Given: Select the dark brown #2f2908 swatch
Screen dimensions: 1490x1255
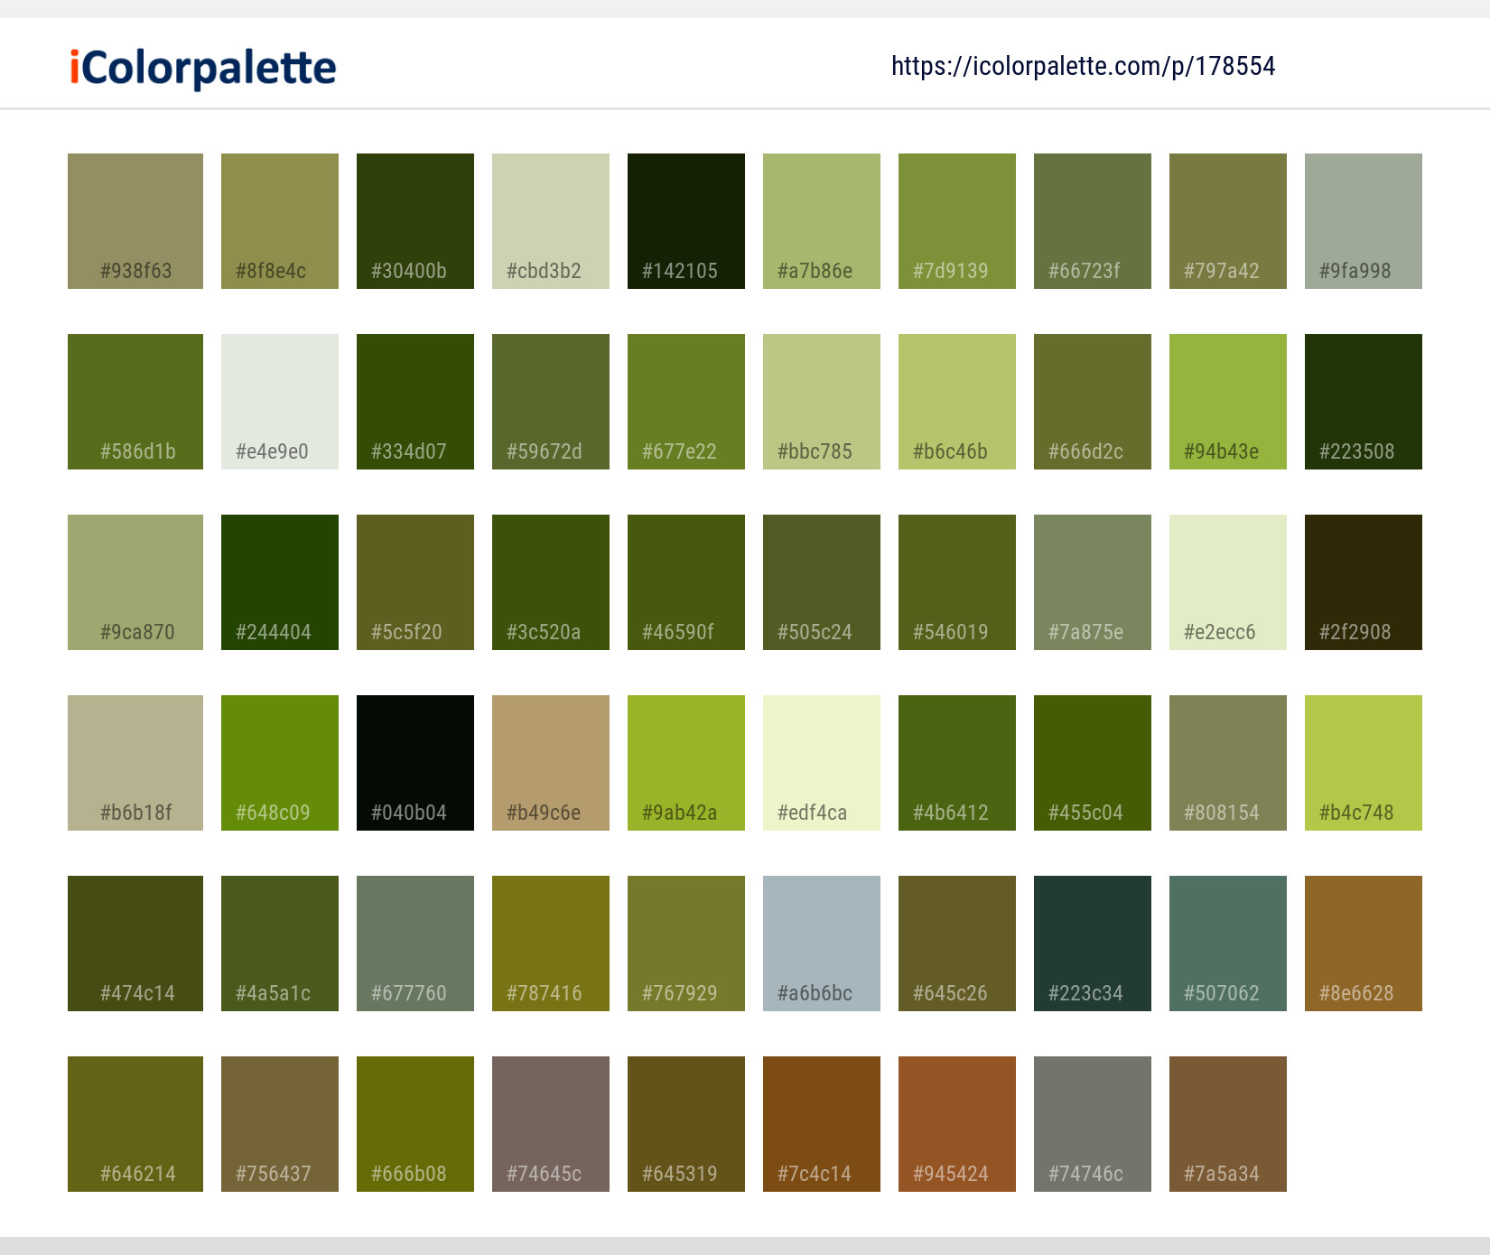Looking at the screenshot, I should click(1364, 582).
